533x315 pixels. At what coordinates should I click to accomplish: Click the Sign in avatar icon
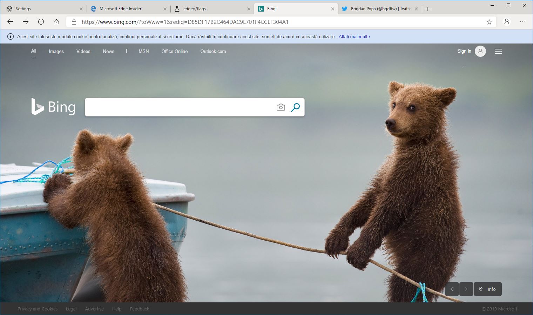pos(480,51)
